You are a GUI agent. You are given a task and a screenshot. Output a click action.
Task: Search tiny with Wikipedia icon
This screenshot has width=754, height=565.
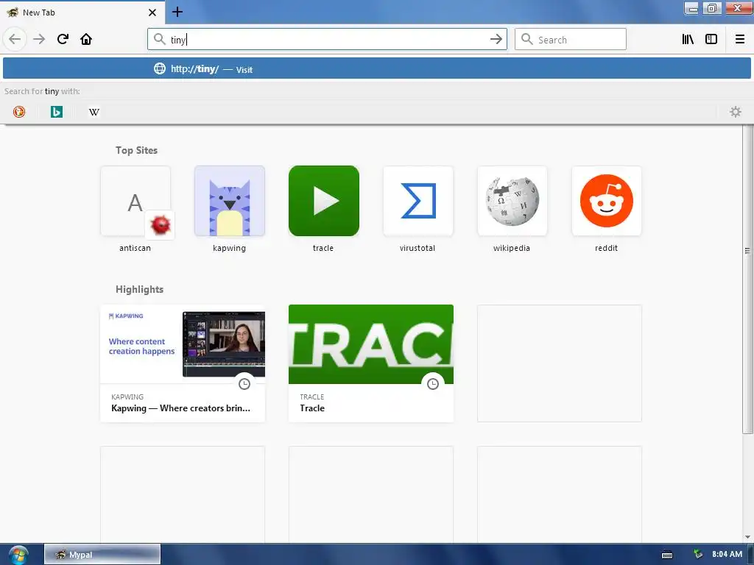click(94, 112)
